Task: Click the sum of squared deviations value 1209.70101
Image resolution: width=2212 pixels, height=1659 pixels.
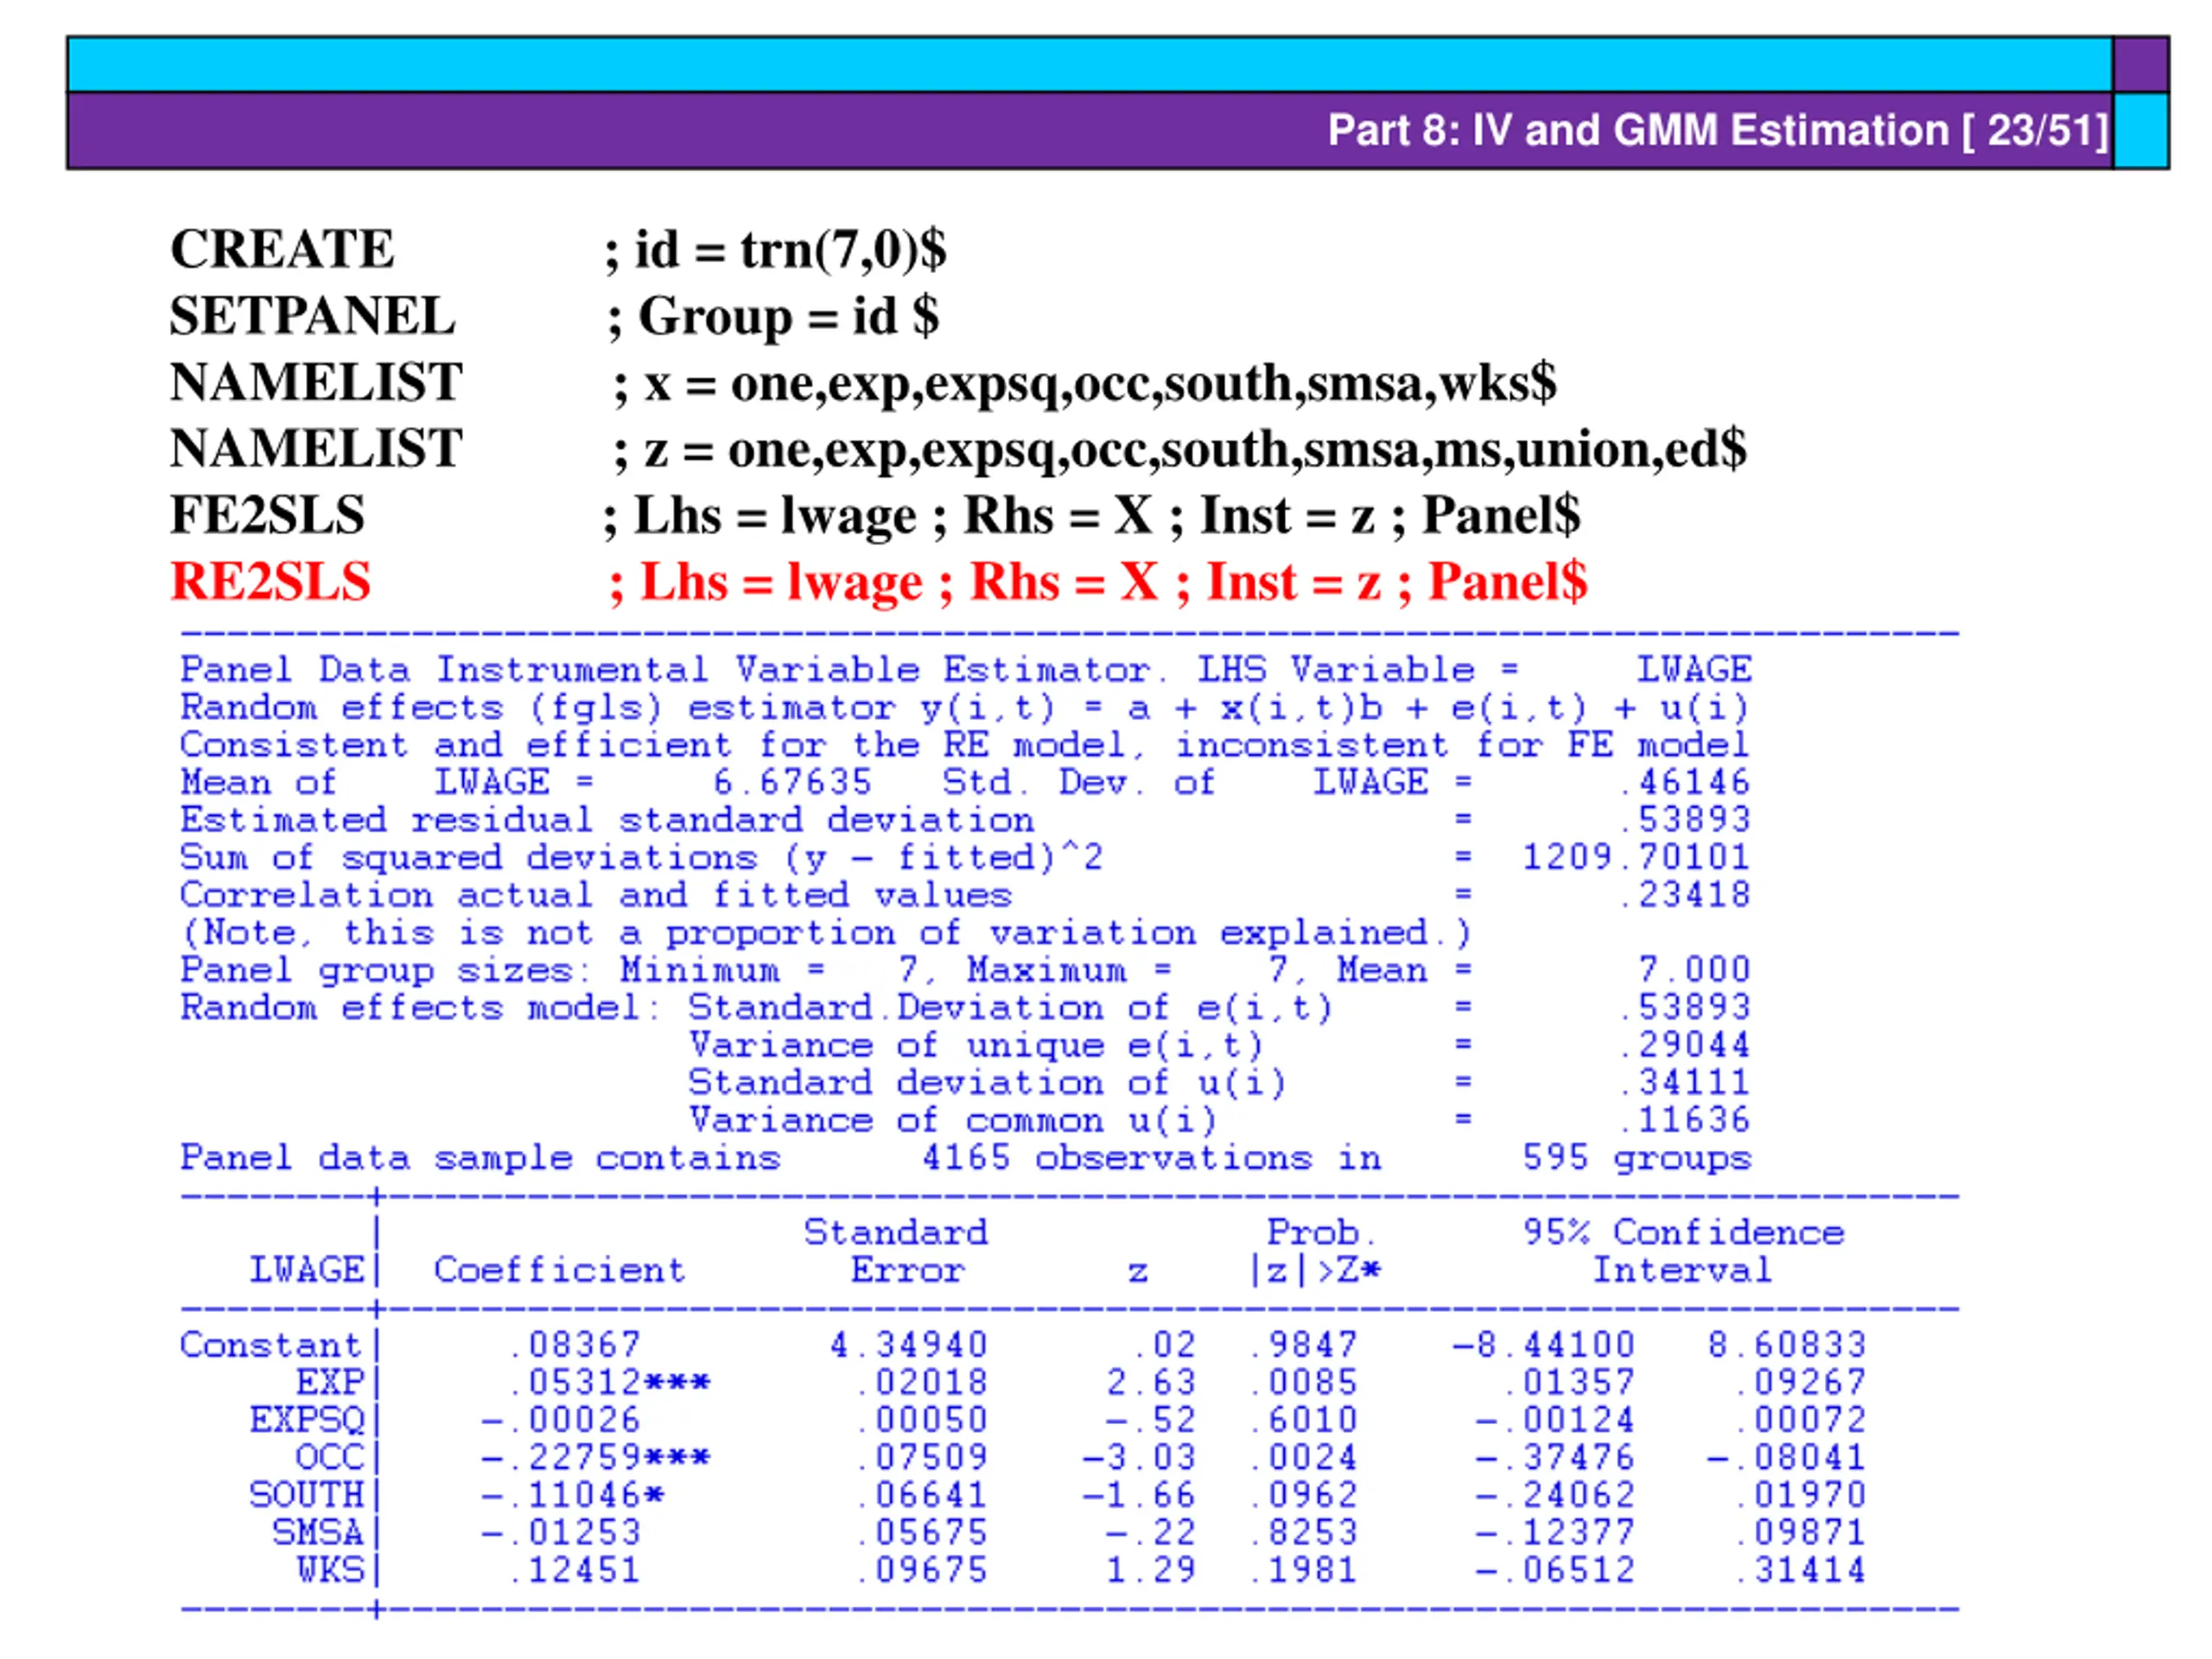Action: pyautogui.click(x=1636, y=857)
